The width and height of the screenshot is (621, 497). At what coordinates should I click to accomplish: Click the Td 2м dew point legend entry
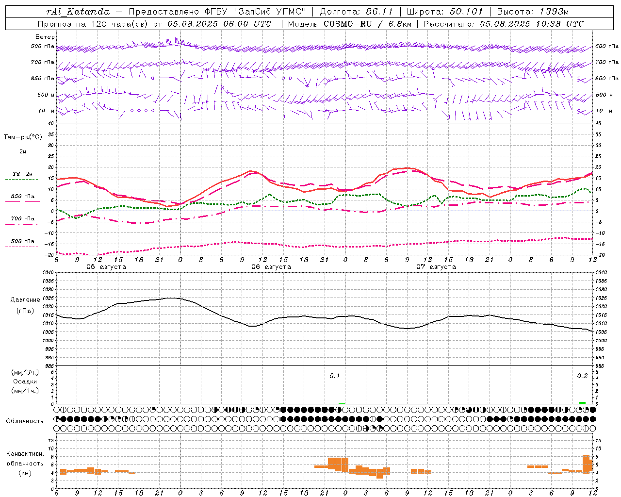(x=22, y=176)
